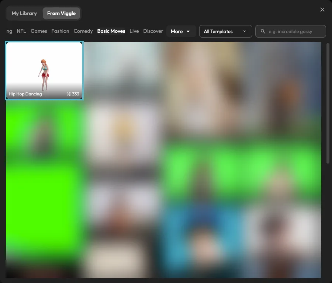
Task: Select the Games category
Action: [39, 31]
